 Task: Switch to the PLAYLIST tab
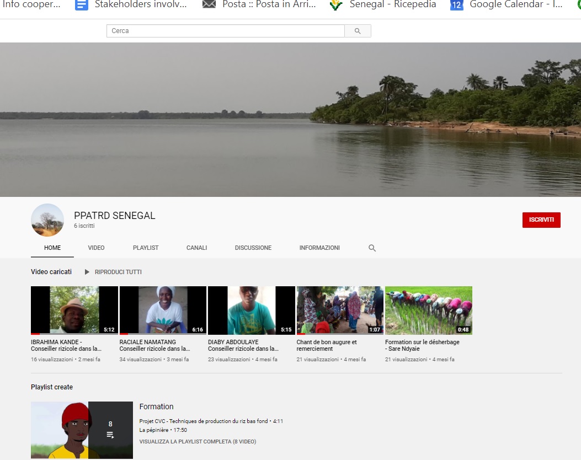pos(146,248)
